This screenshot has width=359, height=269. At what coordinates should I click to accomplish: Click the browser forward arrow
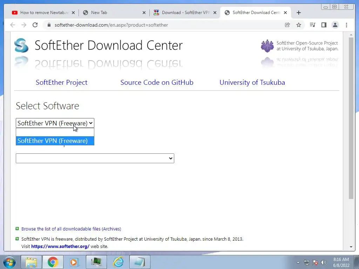point(24,25)
